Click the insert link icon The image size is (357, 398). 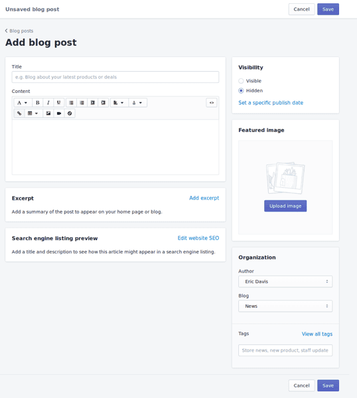pyautogui.click(x=19, y=113)
